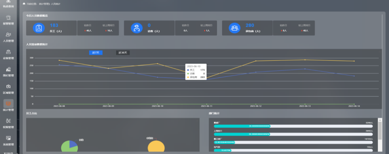
Task: Click the blue 访客 visitor icon
Action: tap(137, 28)
